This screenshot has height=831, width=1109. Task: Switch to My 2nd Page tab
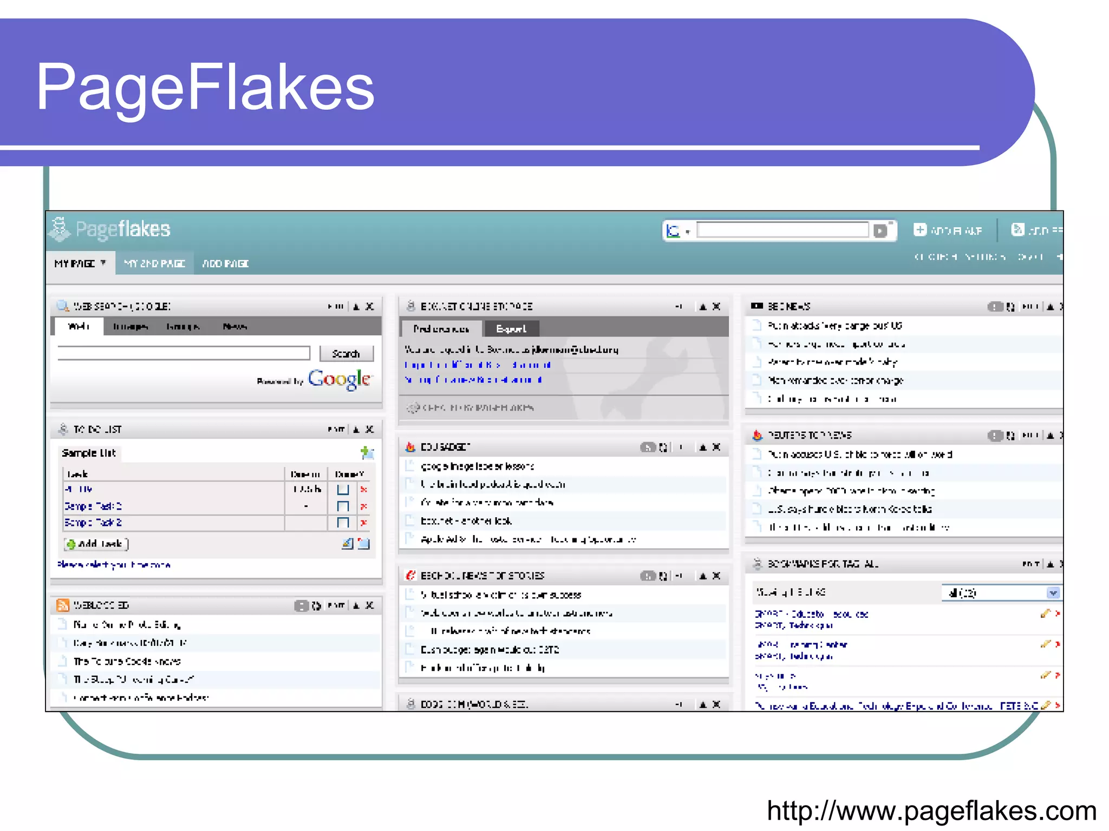[154, 263]
